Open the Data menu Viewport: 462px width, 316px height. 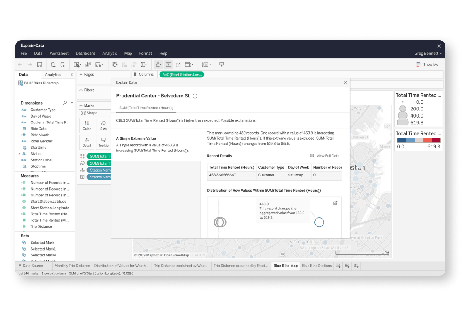coord(38,53)
